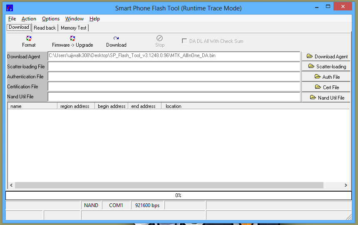Switch to the Download tab
The image size is (358, 225).
pos(19,27)
